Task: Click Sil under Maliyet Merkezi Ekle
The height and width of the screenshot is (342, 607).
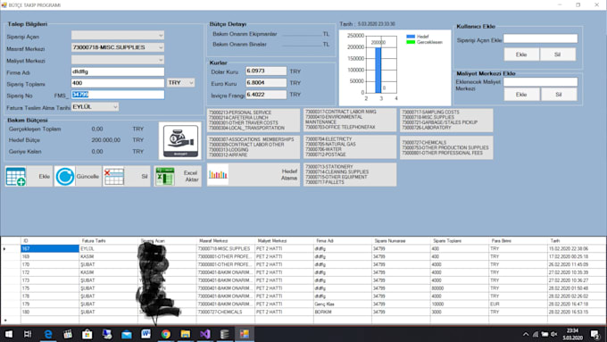Action: [558, 95]
